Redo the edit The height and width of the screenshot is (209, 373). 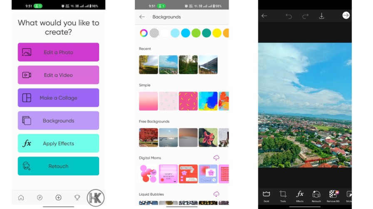[305, 16]
